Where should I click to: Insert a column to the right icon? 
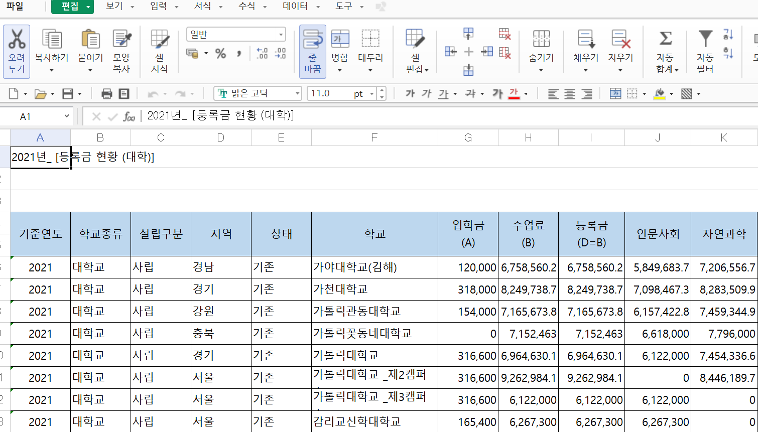[487, 52]
